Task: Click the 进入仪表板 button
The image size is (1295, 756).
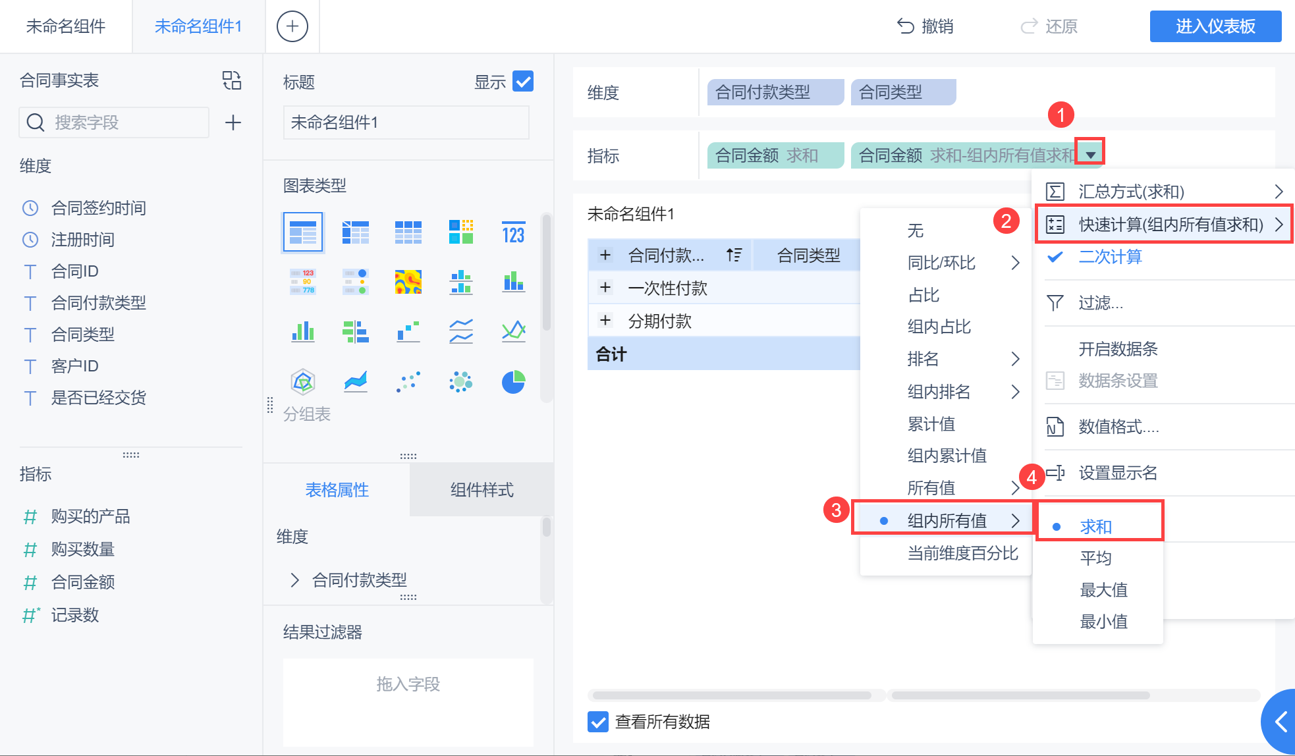Action: tap(1215, 26)
